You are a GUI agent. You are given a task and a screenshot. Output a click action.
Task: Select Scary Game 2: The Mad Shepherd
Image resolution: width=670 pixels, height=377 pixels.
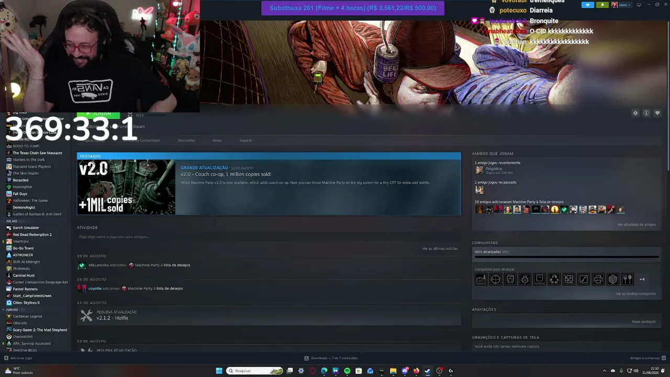40,330
